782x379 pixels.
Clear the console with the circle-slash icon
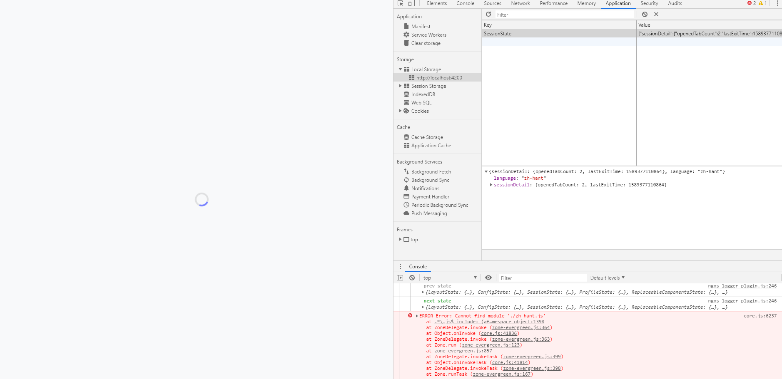[412, 277]
